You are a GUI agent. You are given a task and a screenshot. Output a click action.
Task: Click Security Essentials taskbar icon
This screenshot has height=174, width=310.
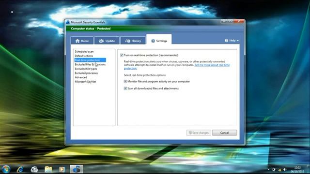[x=77, y=169]
